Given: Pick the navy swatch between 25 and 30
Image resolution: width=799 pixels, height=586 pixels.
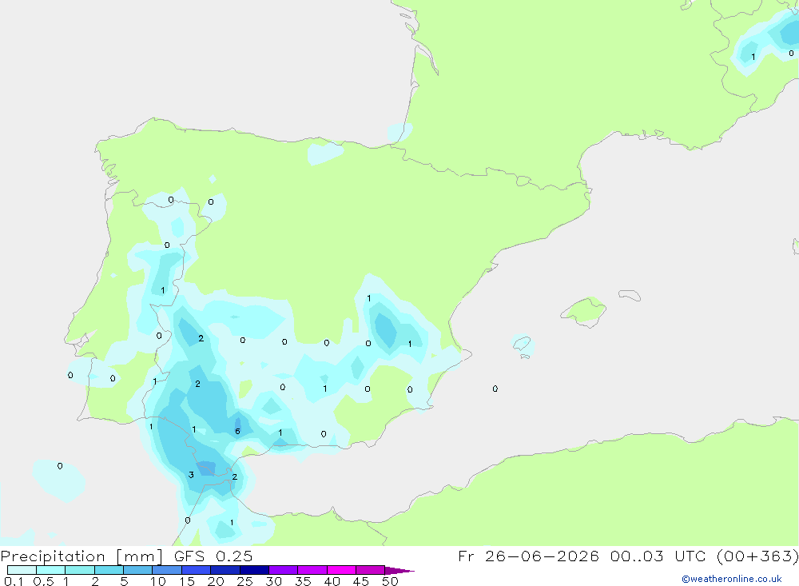Looking at the screenshot, I should (x=254, y=570).
